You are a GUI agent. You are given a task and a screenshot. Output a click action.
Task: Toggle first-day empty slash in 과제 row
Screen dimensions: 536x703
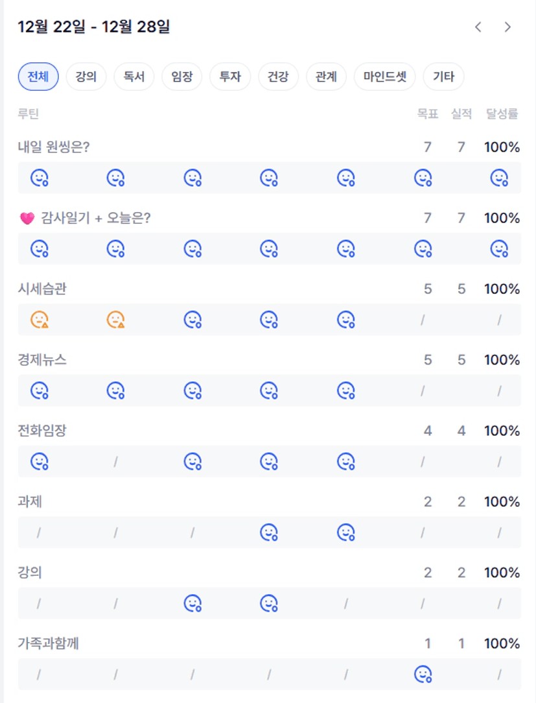click(39, 533)
